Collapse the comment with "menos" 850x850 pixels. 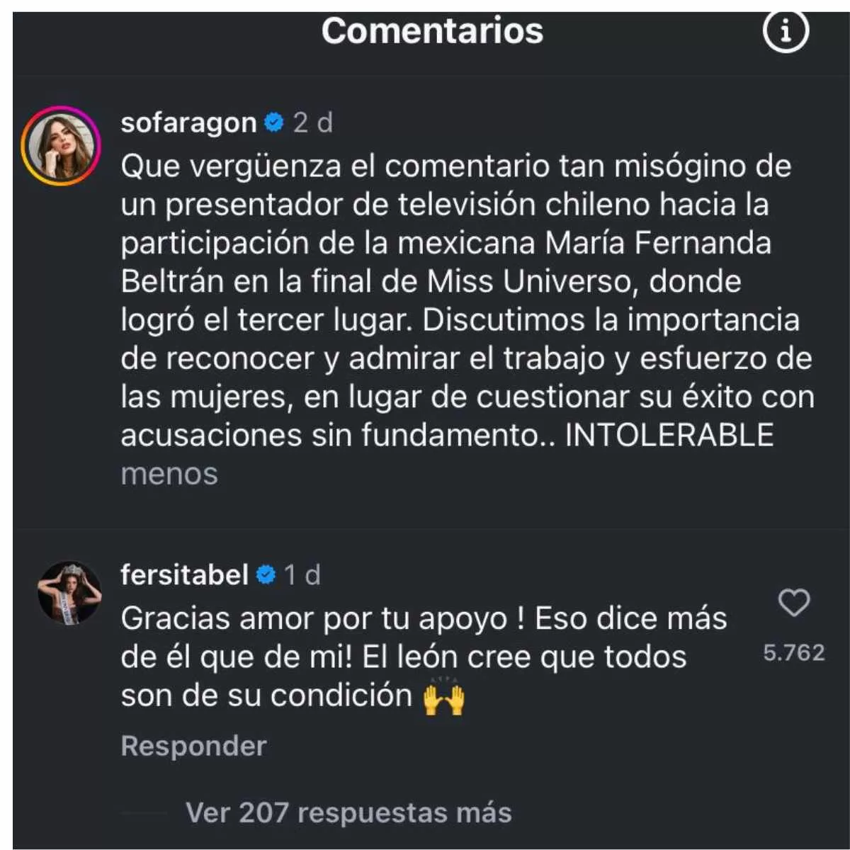tap(169, 474)
